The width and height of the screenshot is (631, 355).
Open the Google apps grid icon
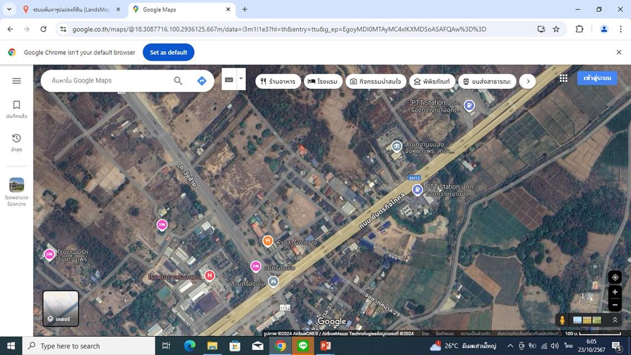[x=563, y=78]
